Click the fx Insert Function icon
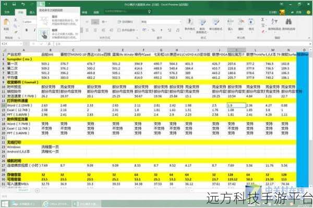313x208 pixels. [49, 44]
